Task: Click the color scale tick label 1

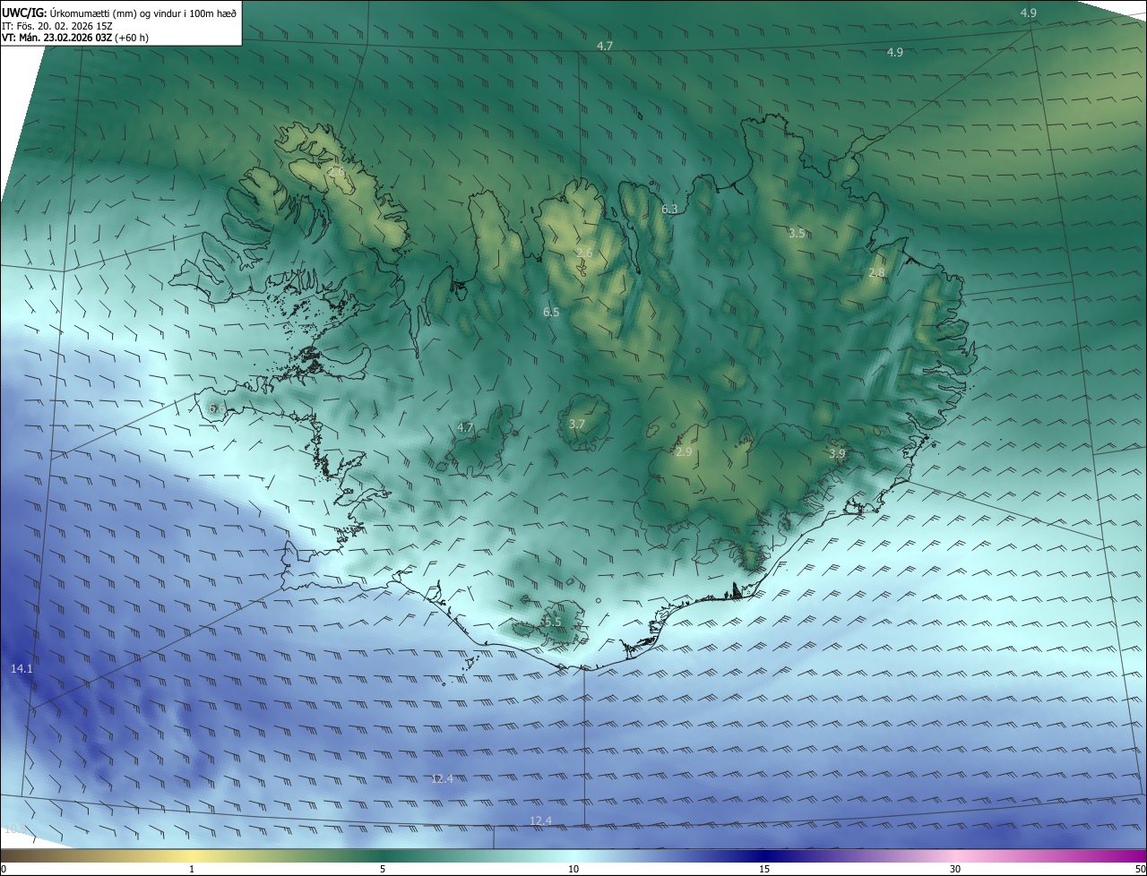Action: click(192, 869)
